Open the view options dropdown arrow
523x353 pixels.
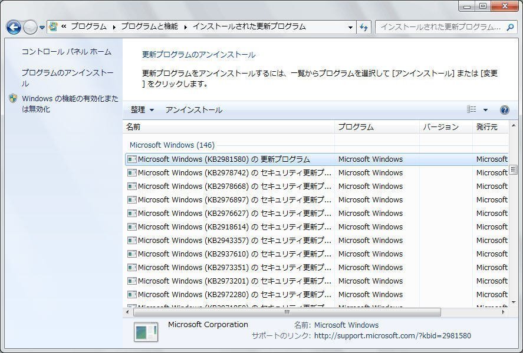pos(485,110)
